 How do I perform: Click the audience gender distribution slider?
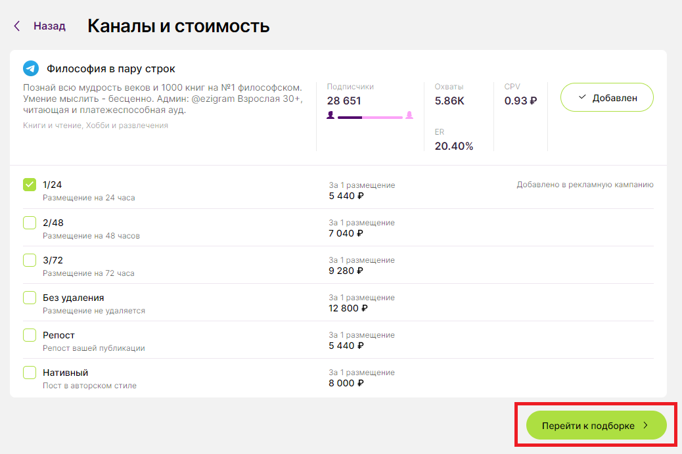click(370, 116)
